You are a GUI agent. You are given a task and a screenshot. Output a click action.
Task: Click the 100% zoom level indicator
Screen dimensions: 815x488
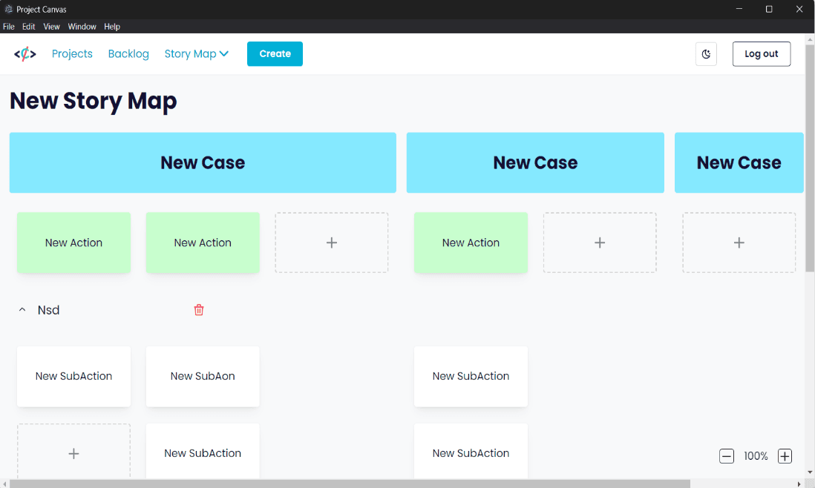pyautogui.click(x=755, y=455)
